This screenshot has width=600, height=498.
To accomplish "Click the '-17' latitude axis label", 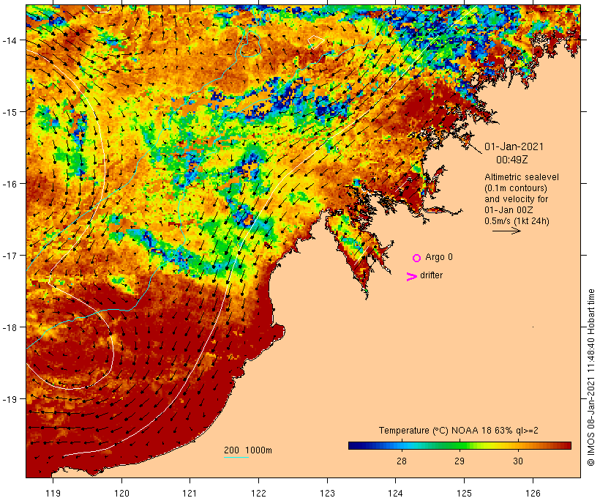I will (x=10, y=256).
